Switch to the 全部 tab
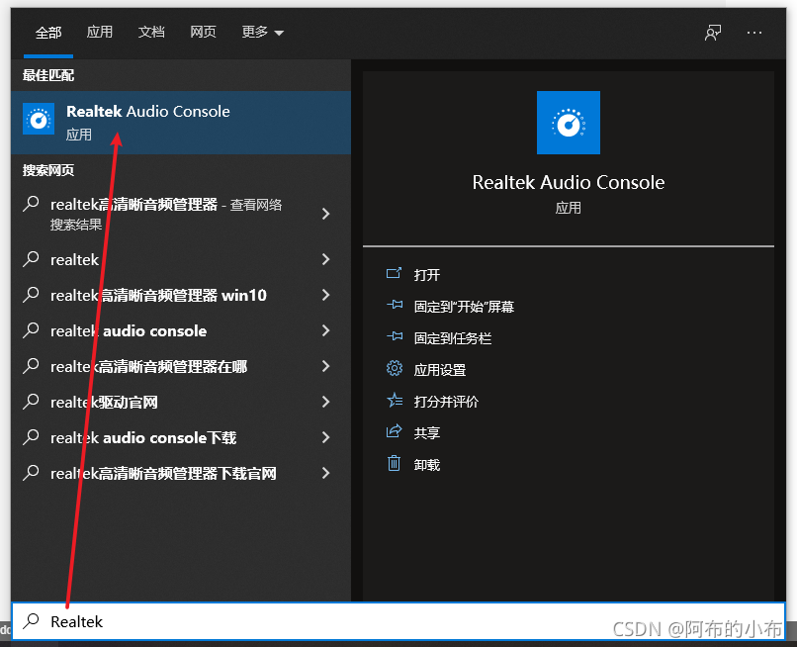The height and width of the screenshot is (647, 797). (48, 33)
